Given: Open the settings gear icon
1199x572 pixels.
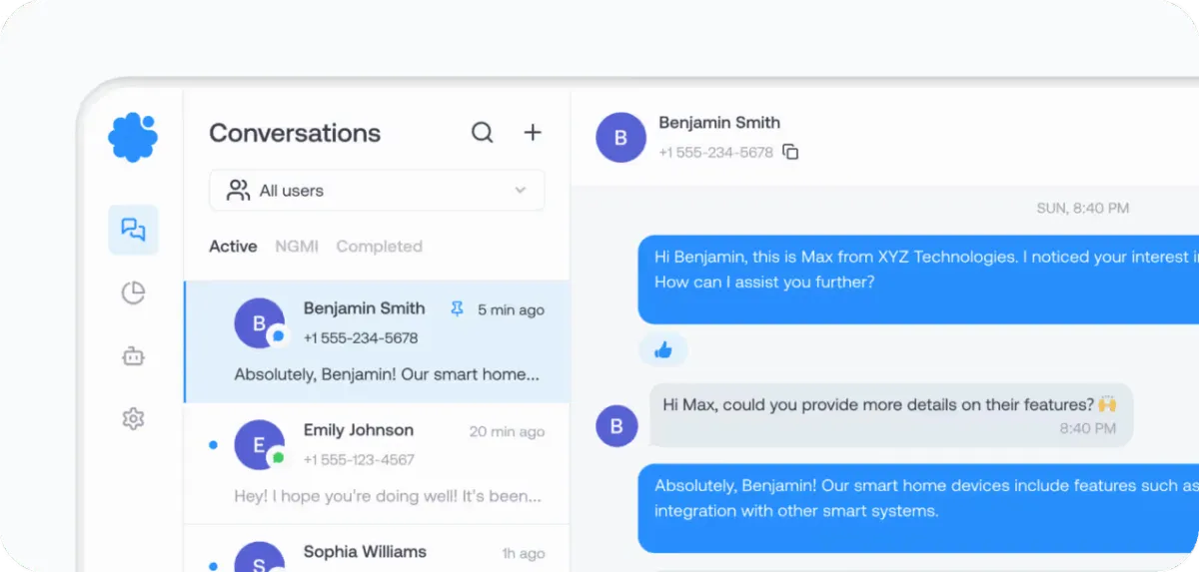Looking at the screenshot, I should click(x=133, y=418).
